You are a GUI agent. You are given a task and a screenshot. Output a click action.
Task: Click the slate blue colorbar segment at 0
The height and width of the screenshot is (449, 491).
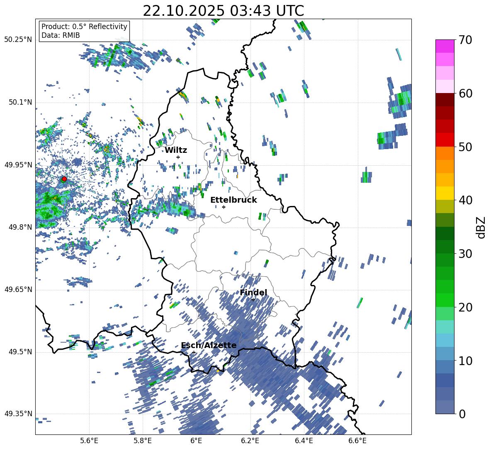pyautogui.click(x=445, y=407)
